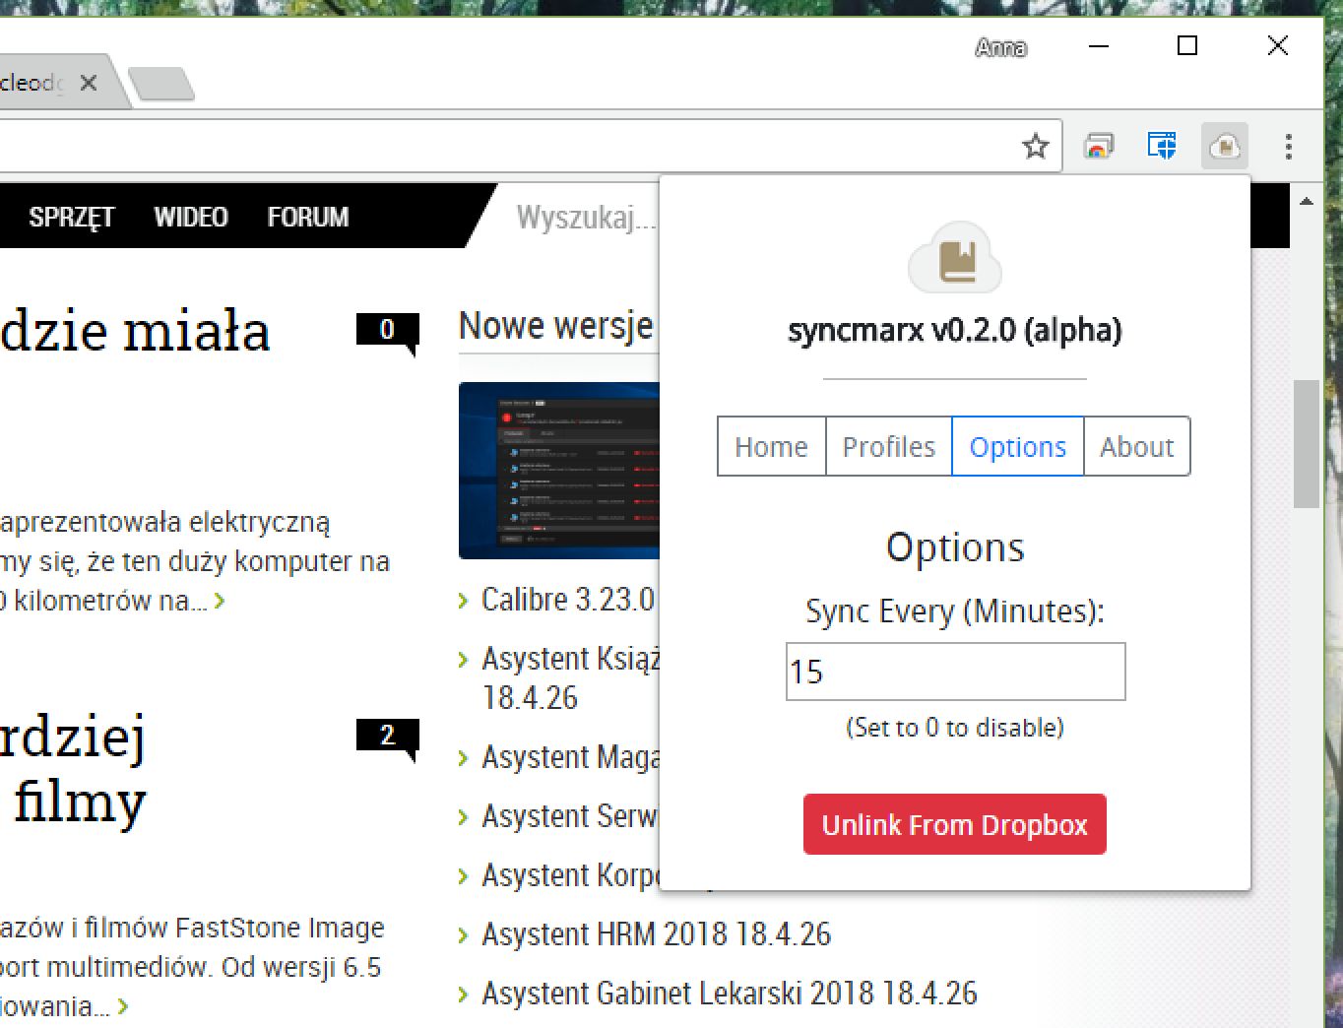Viewport: 1343px width, 1028px height.
Task: Open comments badge showing 0
Action: (387, 332)
